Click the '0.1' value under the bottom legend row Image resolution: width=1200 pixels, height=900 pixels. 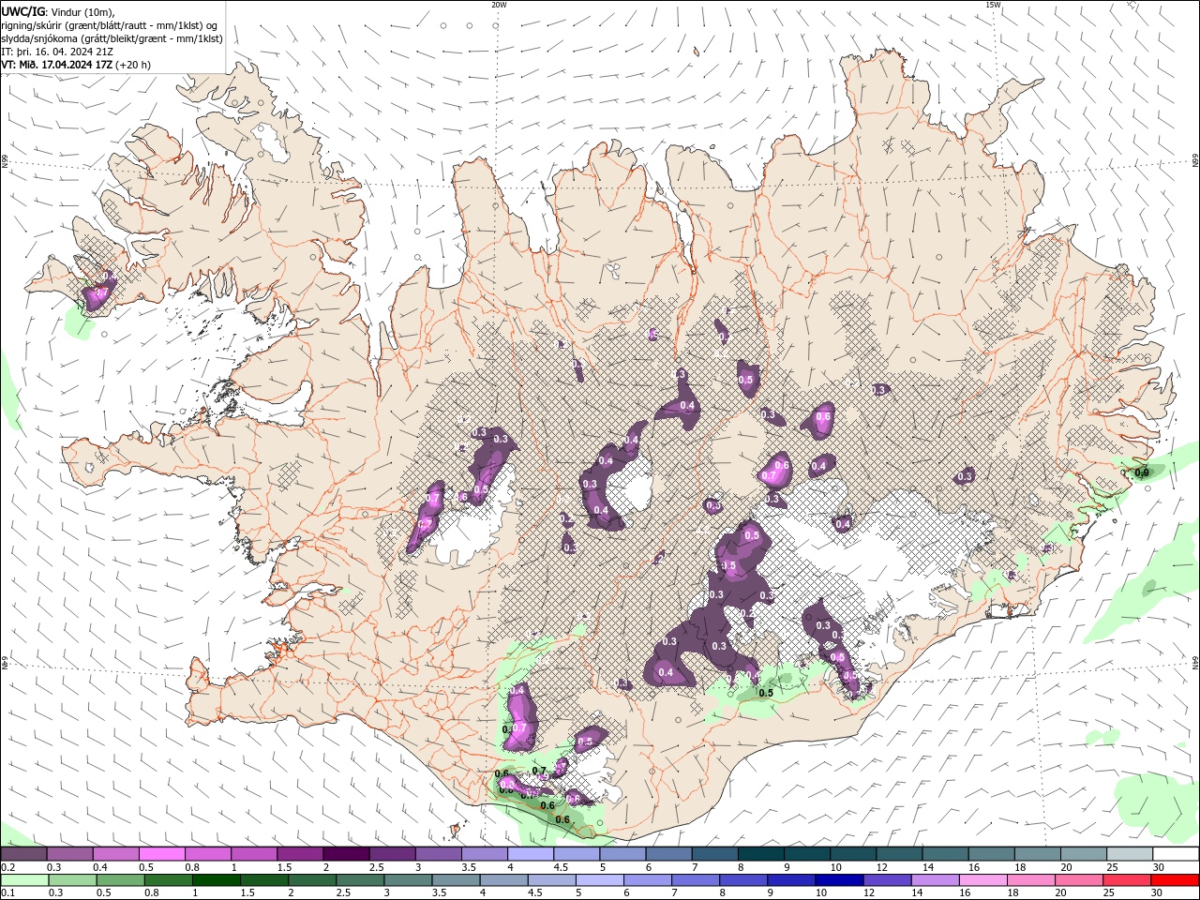7,893
